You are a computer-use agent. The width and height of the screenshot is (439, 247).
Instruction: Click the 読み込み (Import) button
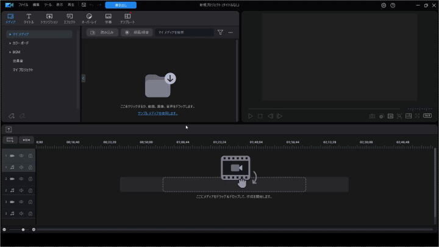coord(102,32)
